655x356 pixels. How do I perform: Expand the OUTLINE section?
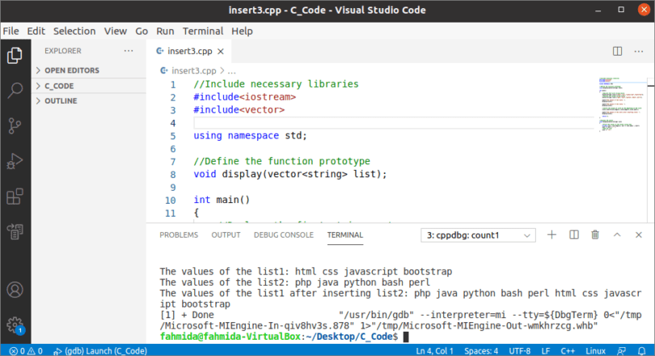coord(89,100)
